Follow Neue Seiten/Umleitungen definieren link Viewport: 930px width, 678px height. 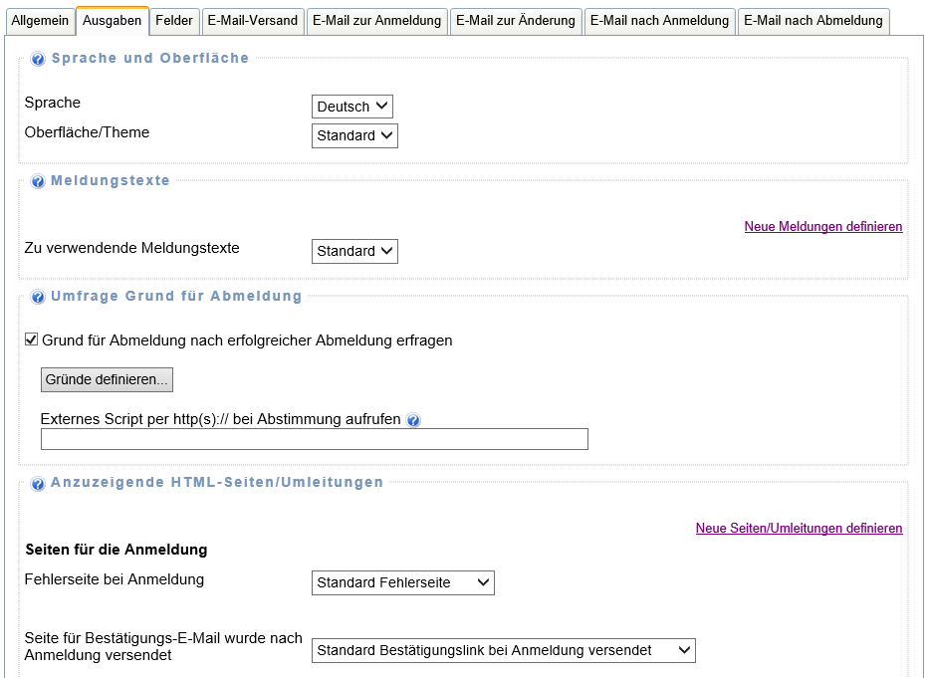[x=799, y=529]
